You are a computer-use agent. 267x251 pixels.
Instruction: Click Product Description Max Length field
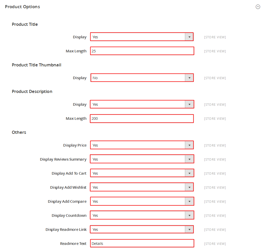[142, 118]
